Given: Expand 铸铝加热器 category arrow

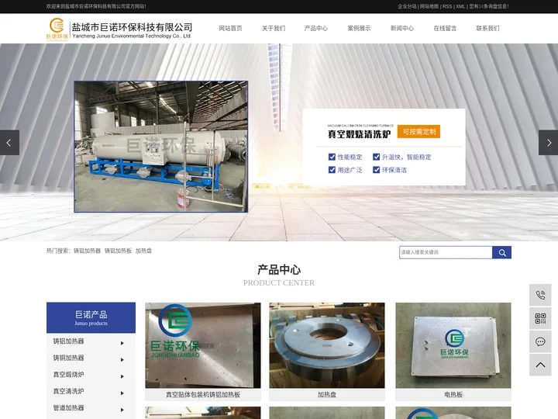Looking at the screenshot, I should [x=122, y=343].
